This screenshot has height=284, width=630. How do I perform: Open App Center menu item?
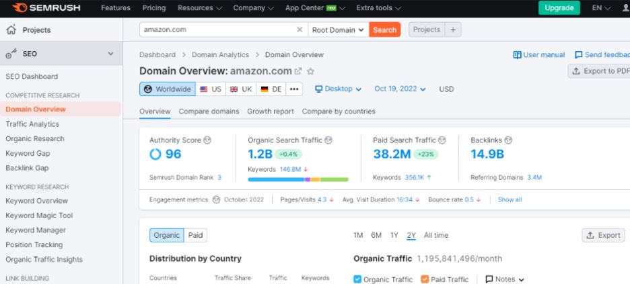[315, 8]
